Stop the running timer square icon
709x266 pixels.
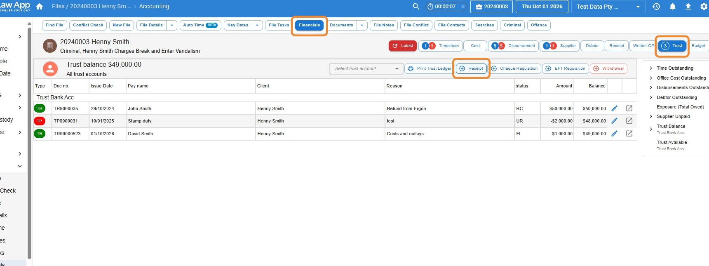point(463,7)
